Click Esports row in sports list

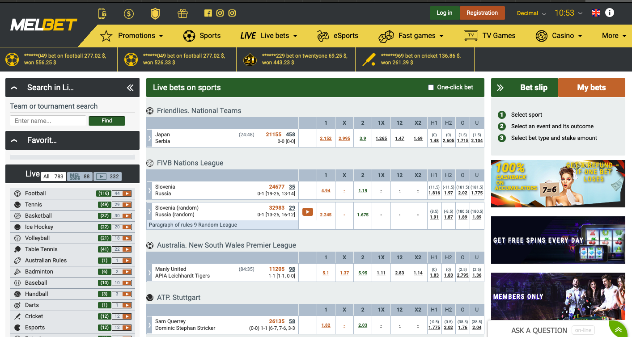pos(72,328)
